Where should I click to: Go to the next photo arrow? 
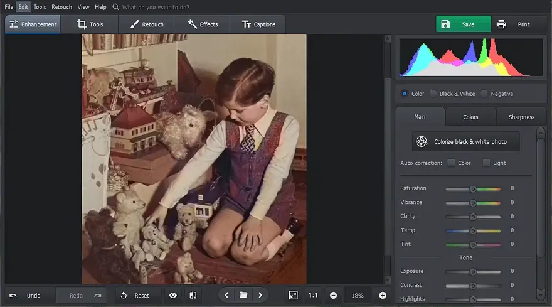[x=260, y=295]
